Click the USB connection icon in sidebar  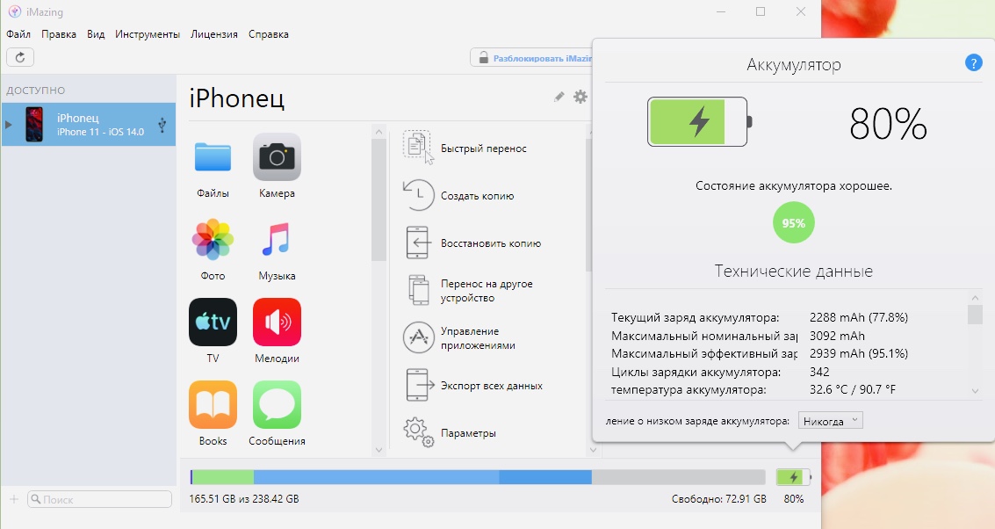162,125
